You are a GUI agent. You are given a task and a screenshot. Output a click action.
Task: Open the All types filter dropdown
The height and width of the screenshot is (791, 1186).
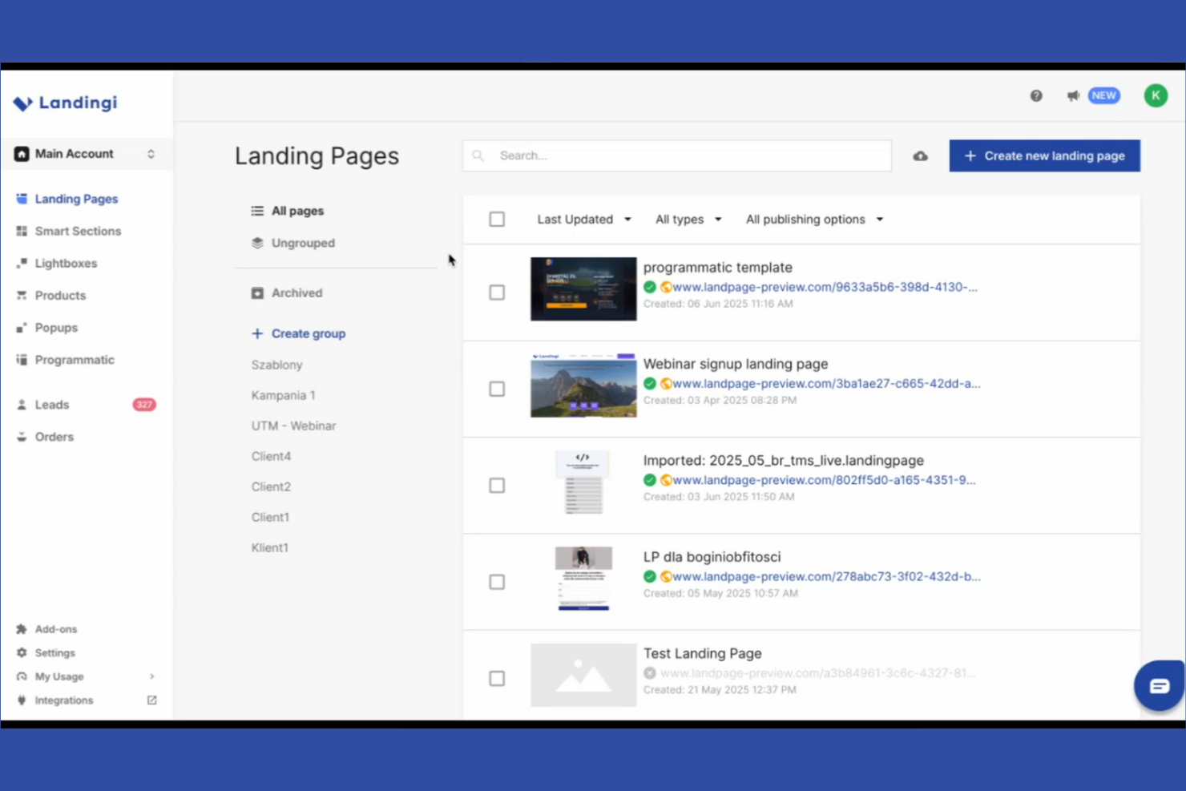coord(688,219)
